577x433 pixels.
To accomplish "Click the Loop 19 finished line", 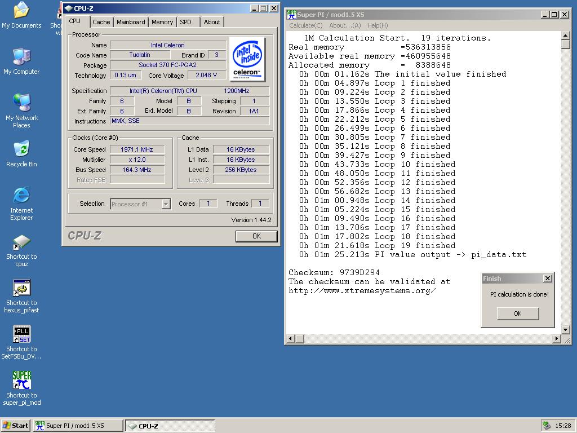I will pos(377,246).
